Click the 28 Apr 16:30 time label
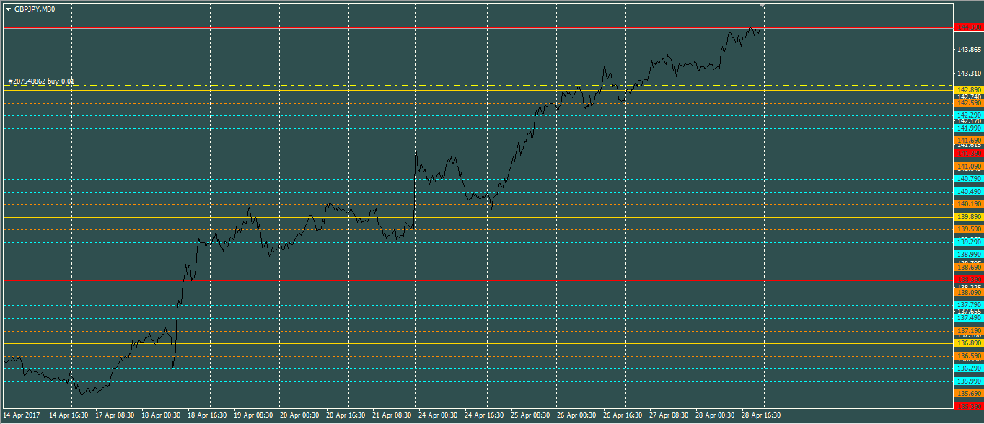This screenshot has height=424, width=984. coord(760,415)
